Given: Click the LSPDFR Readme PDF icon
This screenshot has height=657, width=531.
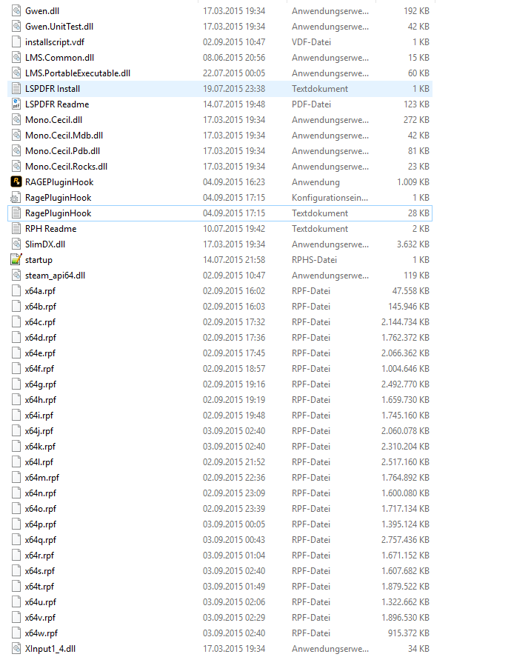Looking at the screenshot, I should tap(16, 104).
